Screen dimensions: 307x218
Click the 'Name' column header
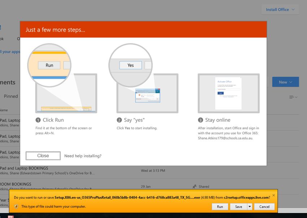4,110
